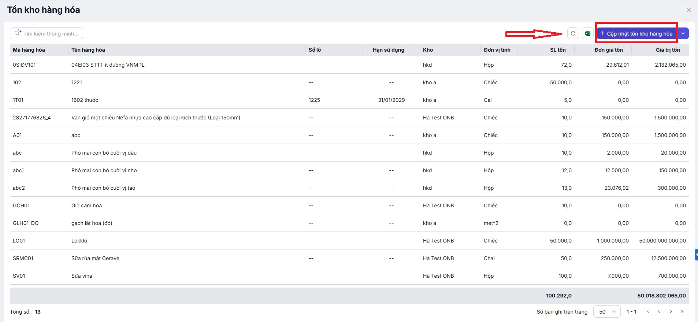698x322 pixels.
Task: Go to the first page
Action: (x=647, y=312)
